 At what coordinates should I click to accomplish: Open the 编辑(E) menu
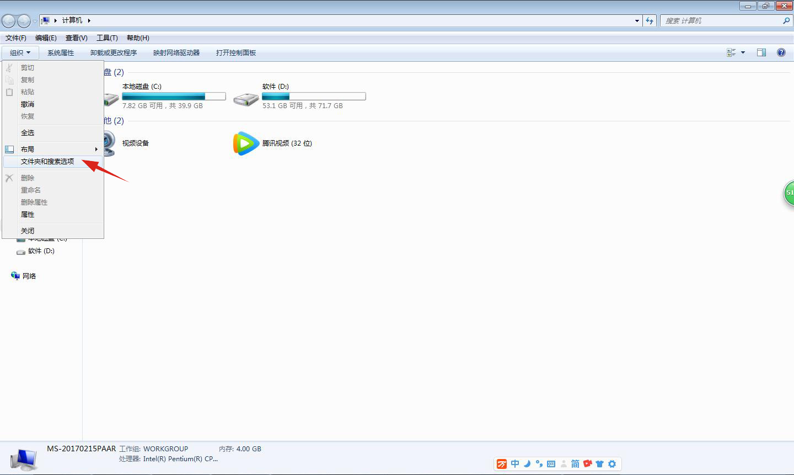(x=46, y=38)
